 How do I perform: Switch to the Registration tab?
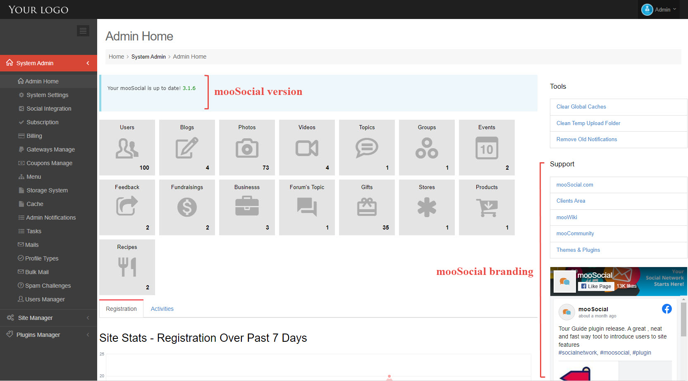tap(121, 309)
